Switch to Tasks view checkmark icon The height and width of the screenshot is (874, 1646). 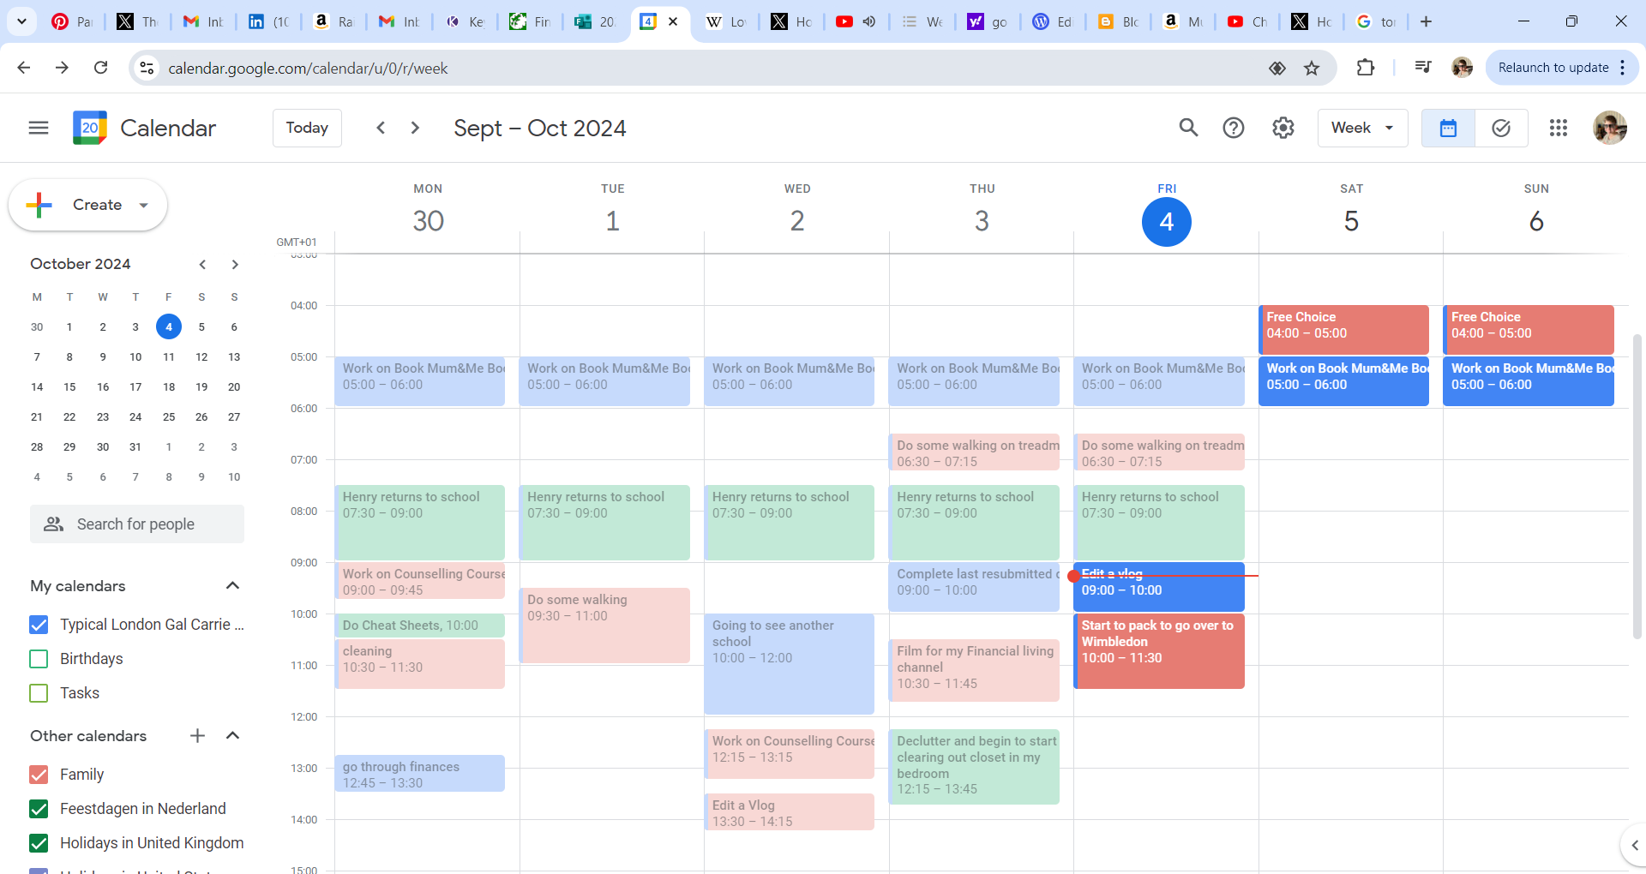click(1501, 128)
